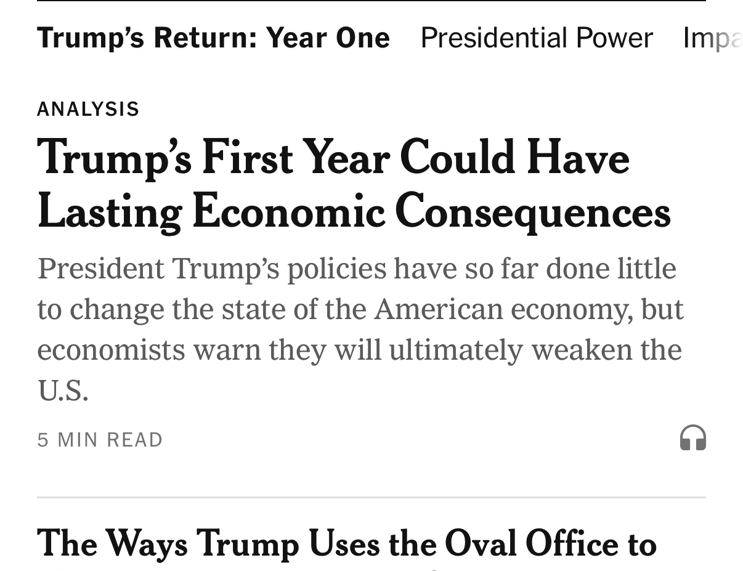Screen dimensions: 743x571
Task: Click the summary starting "President Trump's policies"
Action: pos(357,269)
